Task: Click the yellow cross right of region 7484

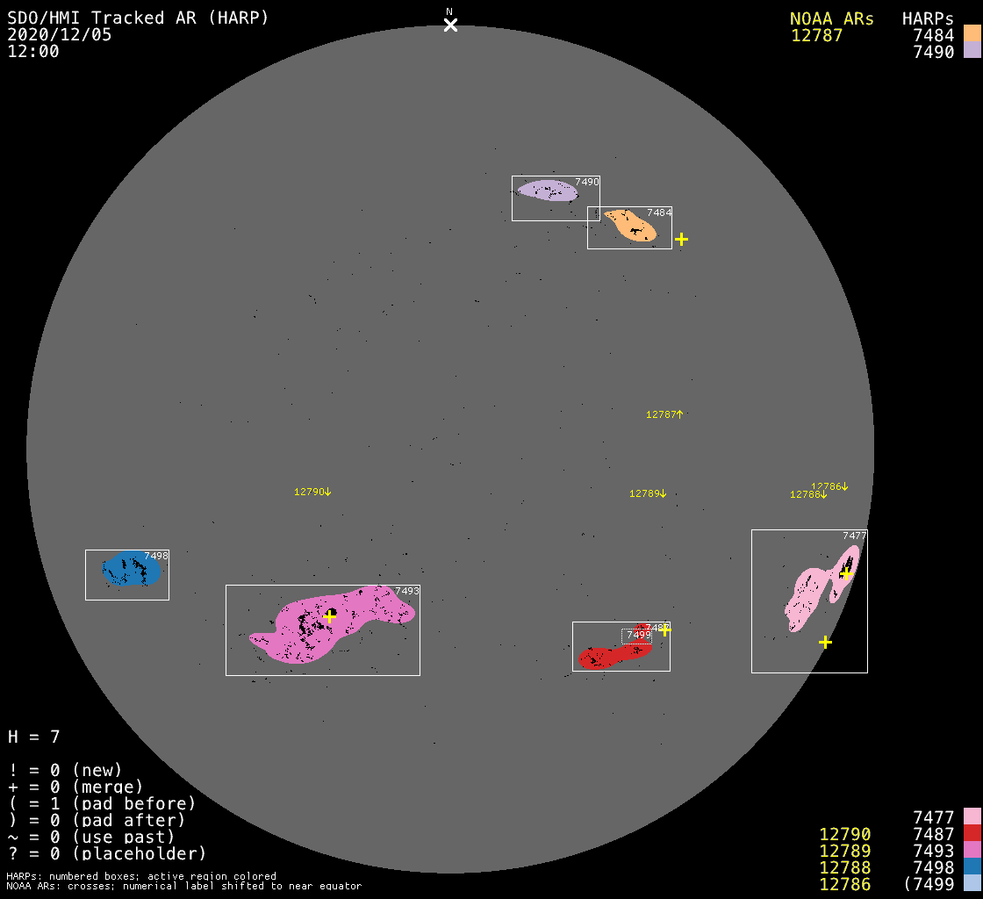Action: click(x=681, y=239)
